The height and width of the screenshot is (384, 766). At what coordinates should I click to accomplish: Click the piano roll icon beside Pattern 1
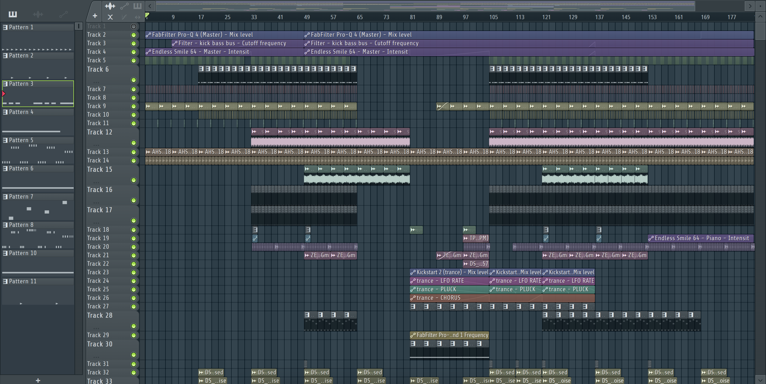click(x=5, y=27)
